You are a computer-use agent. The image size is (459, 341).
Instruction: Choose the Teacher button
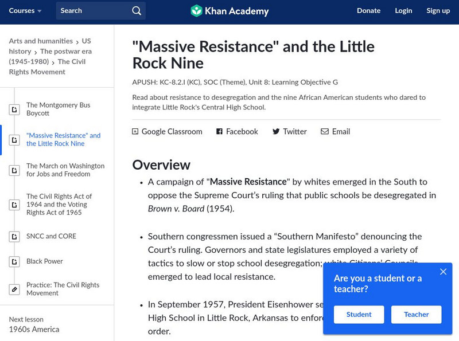coord(416,314)
